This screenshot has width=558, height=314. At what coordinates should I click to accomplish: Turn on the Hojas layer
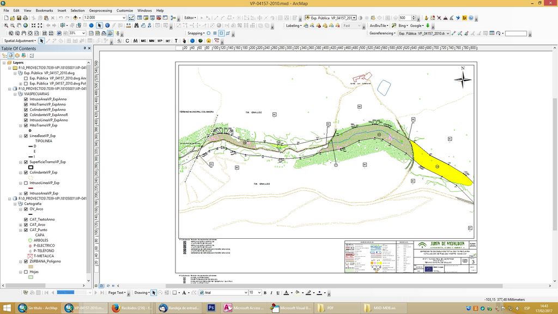tap(26, 271)
